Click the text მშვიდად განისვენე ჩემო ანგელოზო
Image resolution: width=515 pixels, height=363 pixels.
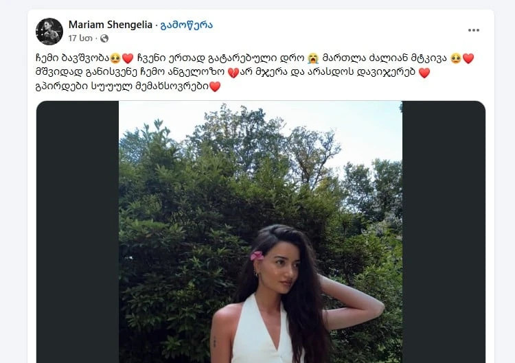[x=130, y=72]
